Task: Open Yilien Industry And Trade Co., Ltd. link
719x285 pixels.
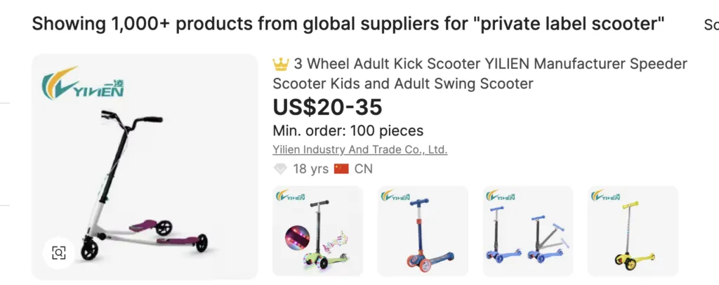Action: pos(359,150)
